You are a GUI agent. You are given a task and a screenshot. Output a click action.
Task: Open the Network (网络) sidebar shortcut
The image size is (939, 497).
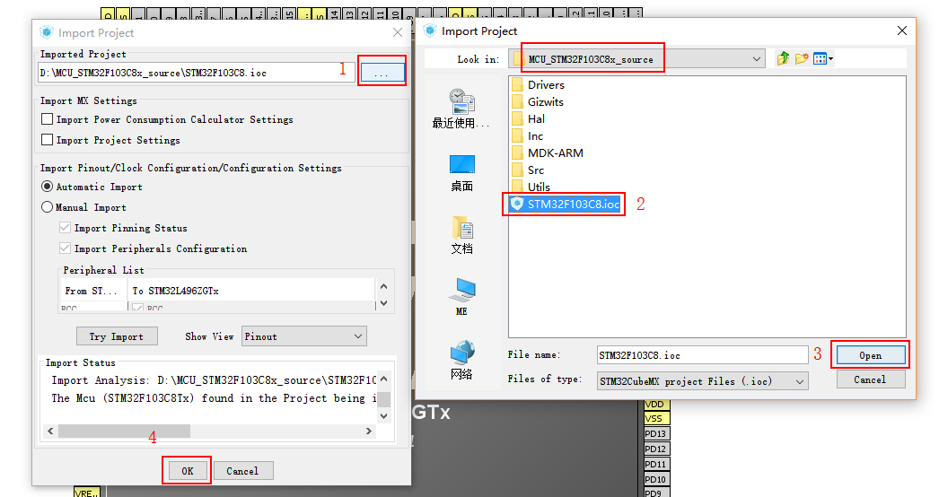(461, 359)
